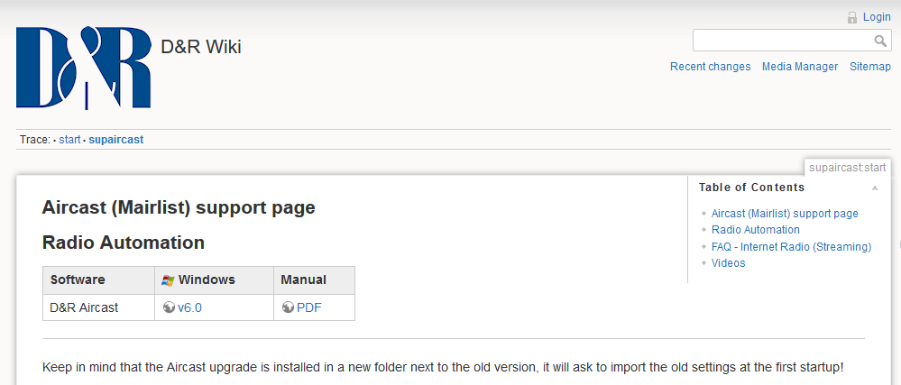This screenshot has height=385, width=901.
Task: Click the lock icon beside Login
Action: 852,17
